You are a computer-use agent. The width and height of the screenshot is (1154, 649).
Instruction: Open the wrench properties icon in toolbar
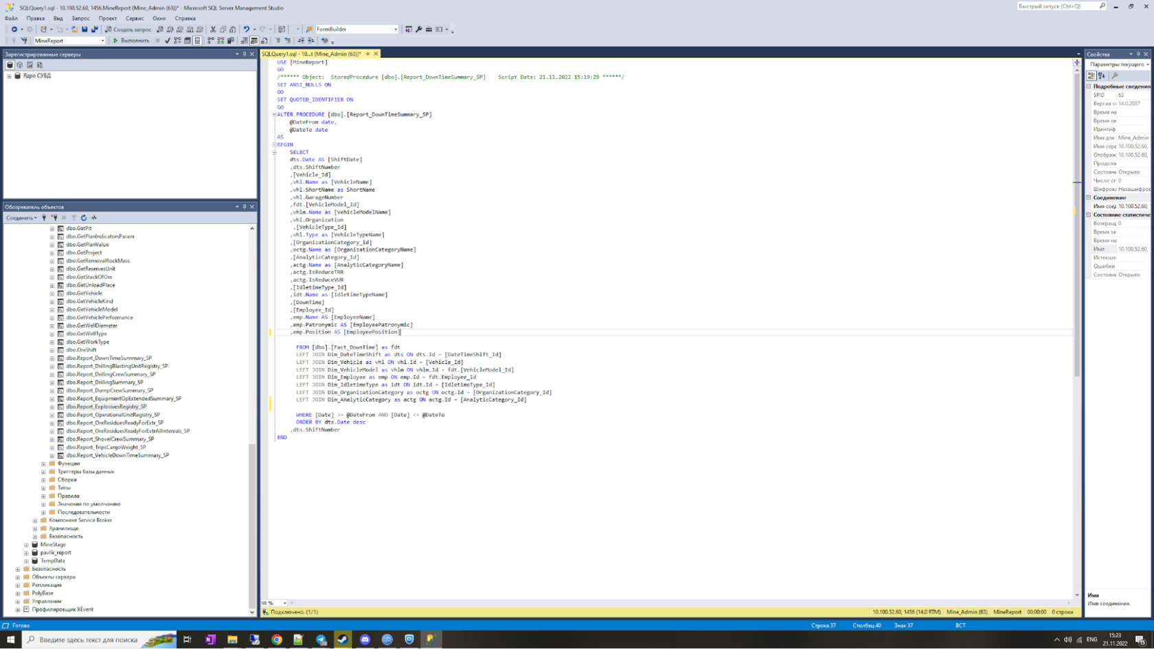[418, 30]
